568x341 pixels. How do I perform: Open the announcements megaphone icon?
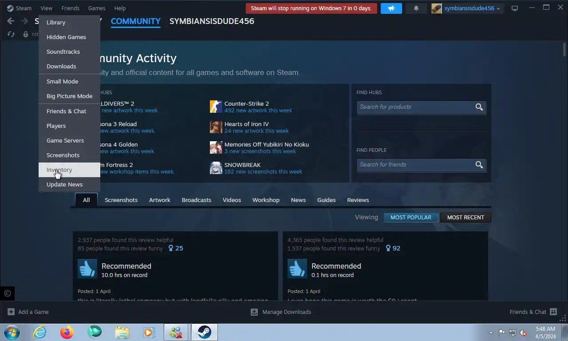pyautogui.click(x=391, y=8)
